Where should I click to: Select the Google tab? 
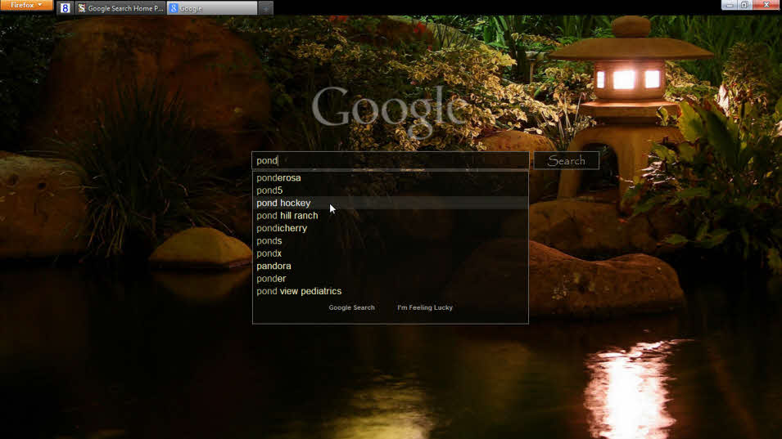point(212,8)
